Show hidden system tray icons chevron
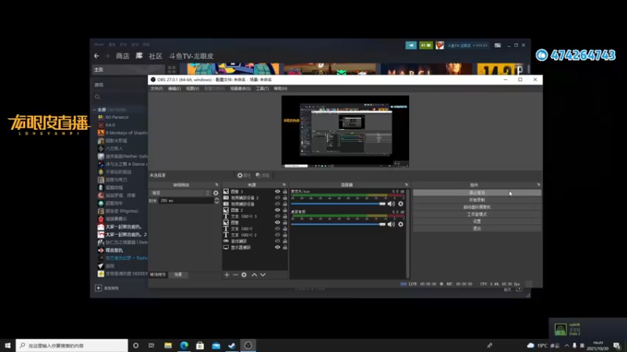Image resolution: width=627 pixels, height=352 pixels. [x=567, y=345]
